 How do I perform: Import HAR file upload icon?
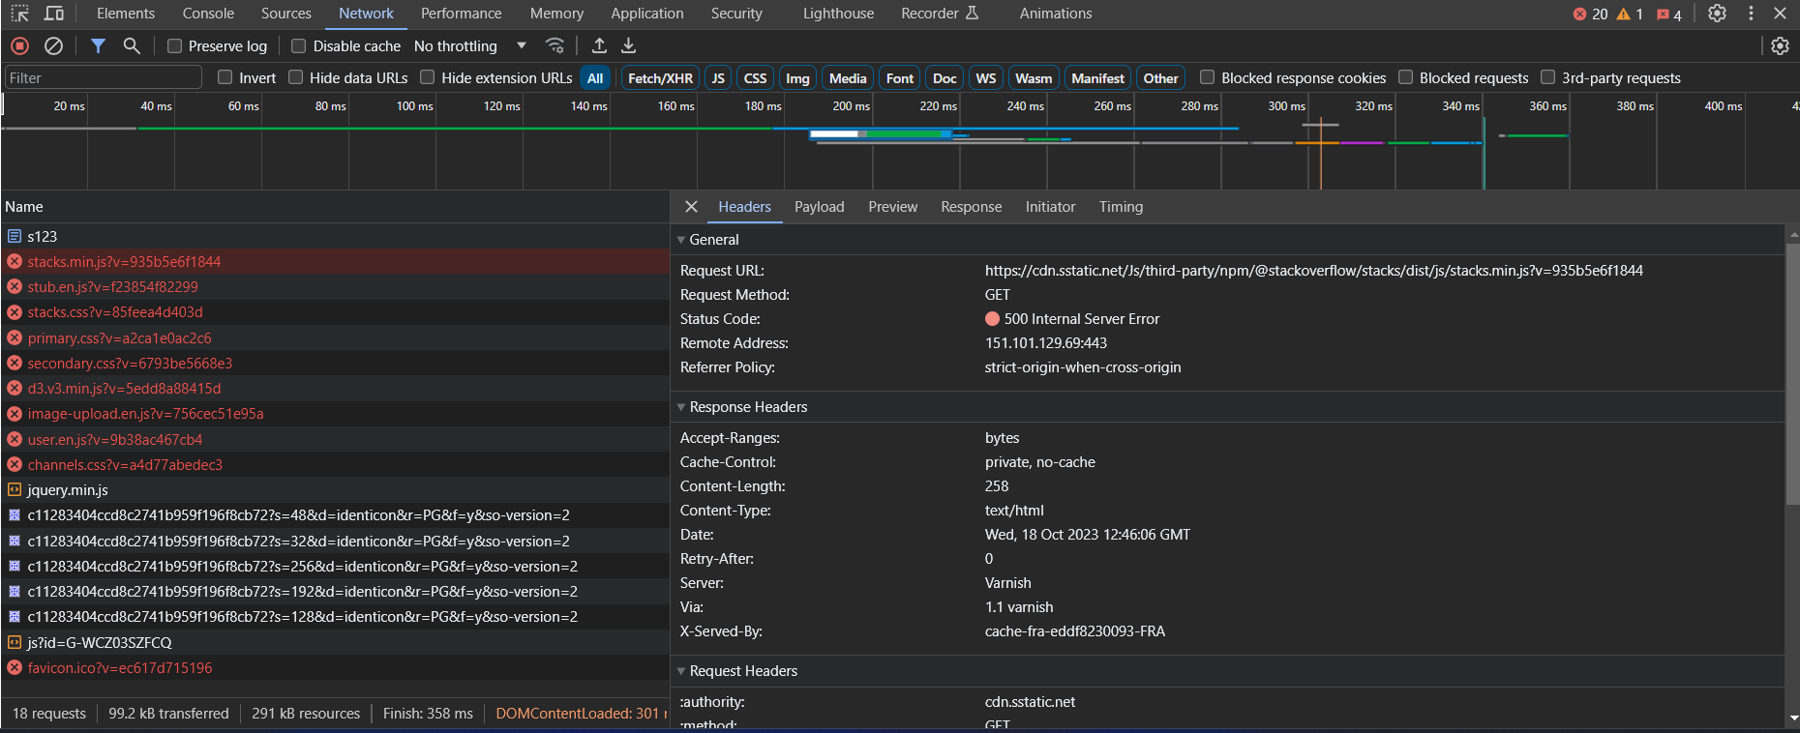pos(599,45)
